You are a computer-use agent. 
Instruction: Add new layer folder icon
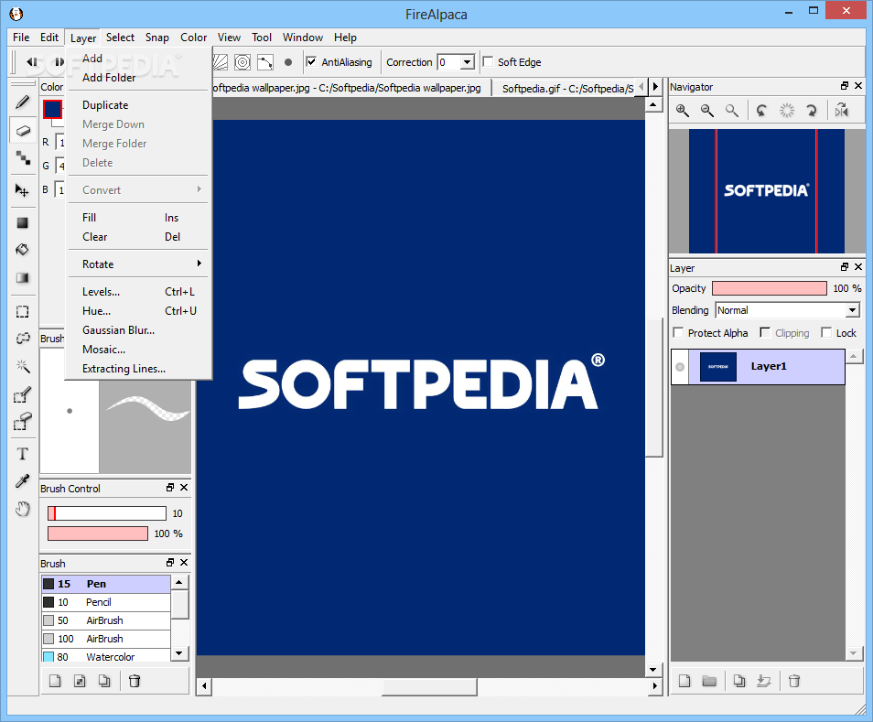tap(709, 681)
